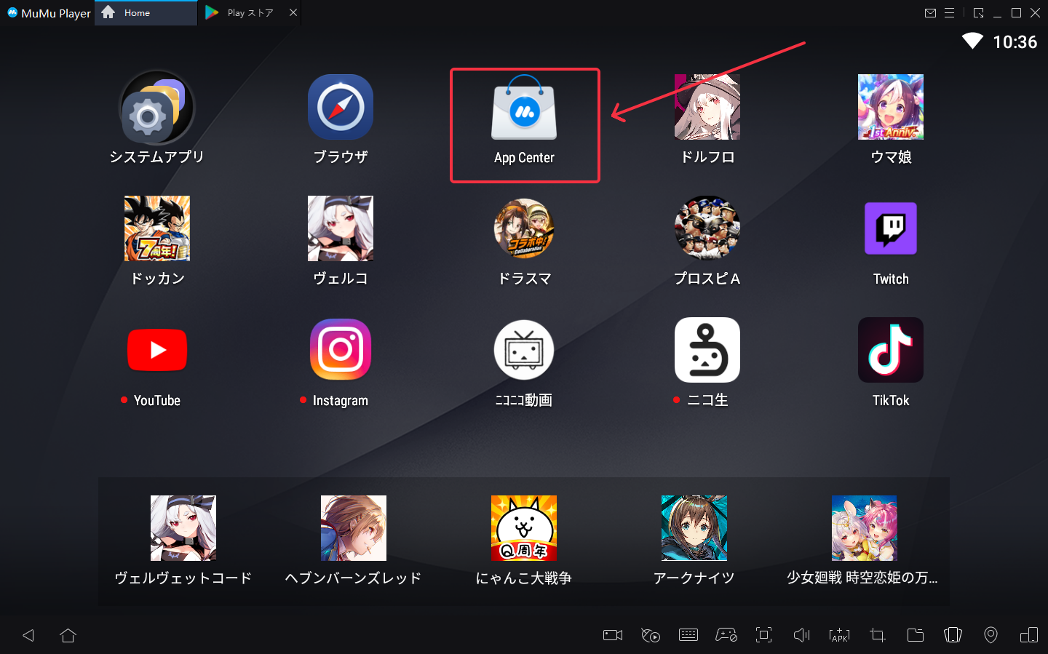Open the TikTok app

pos(890,350)
